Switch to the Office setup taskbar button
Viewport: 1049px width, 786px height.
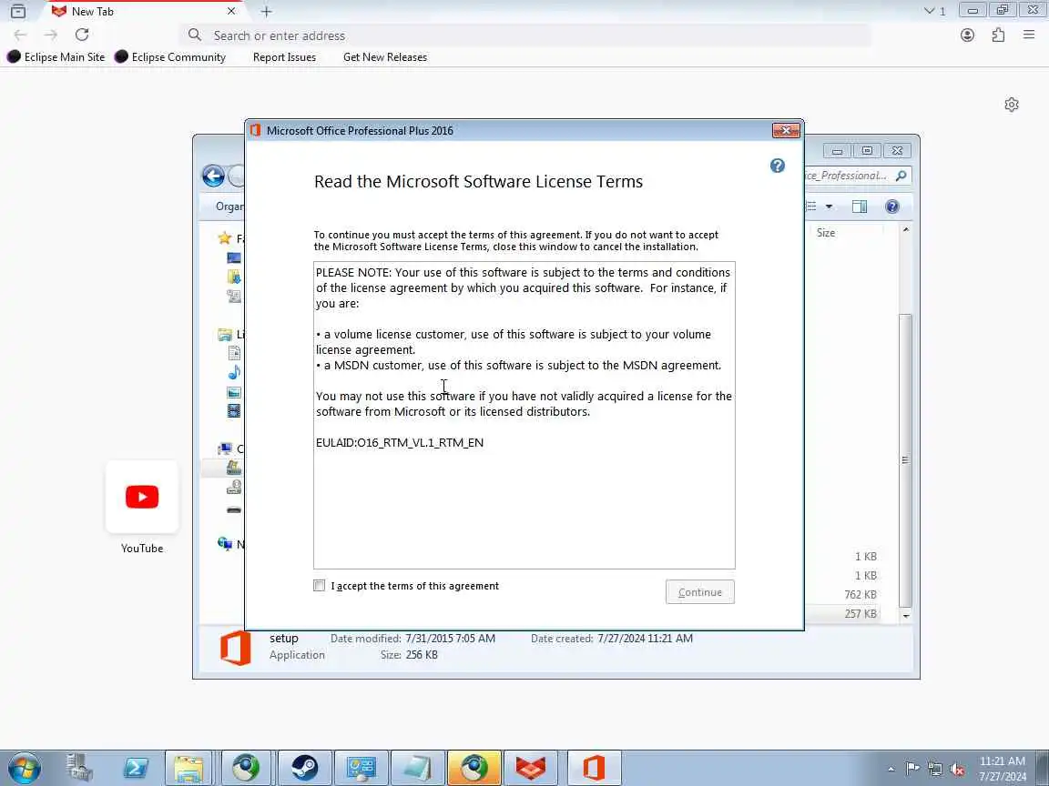(594, 768)
